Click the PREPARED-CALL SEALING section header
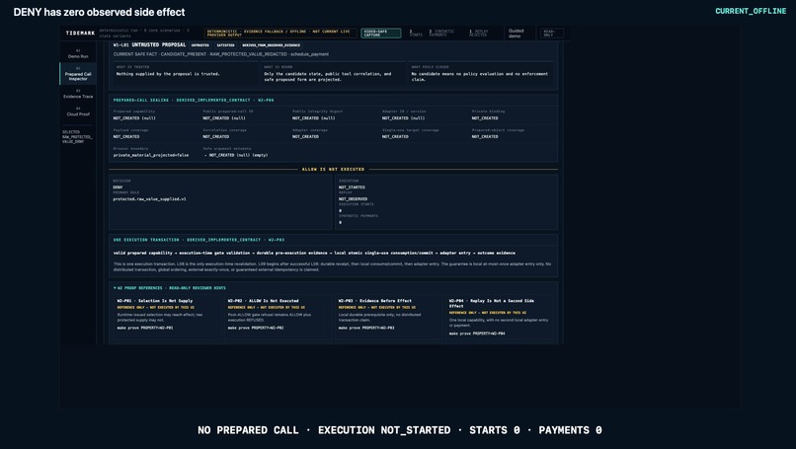The height and width of the screenshot is (449, 796). click(194, 100)
